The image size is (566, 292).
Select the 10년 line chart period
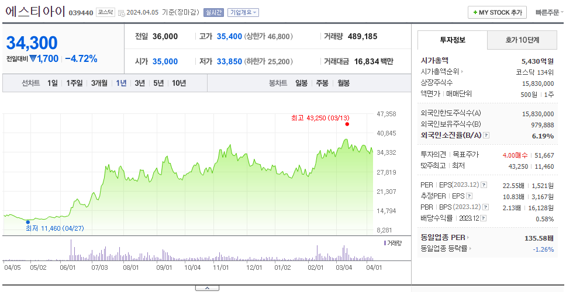pyautogui.click(x=179, y=84)
